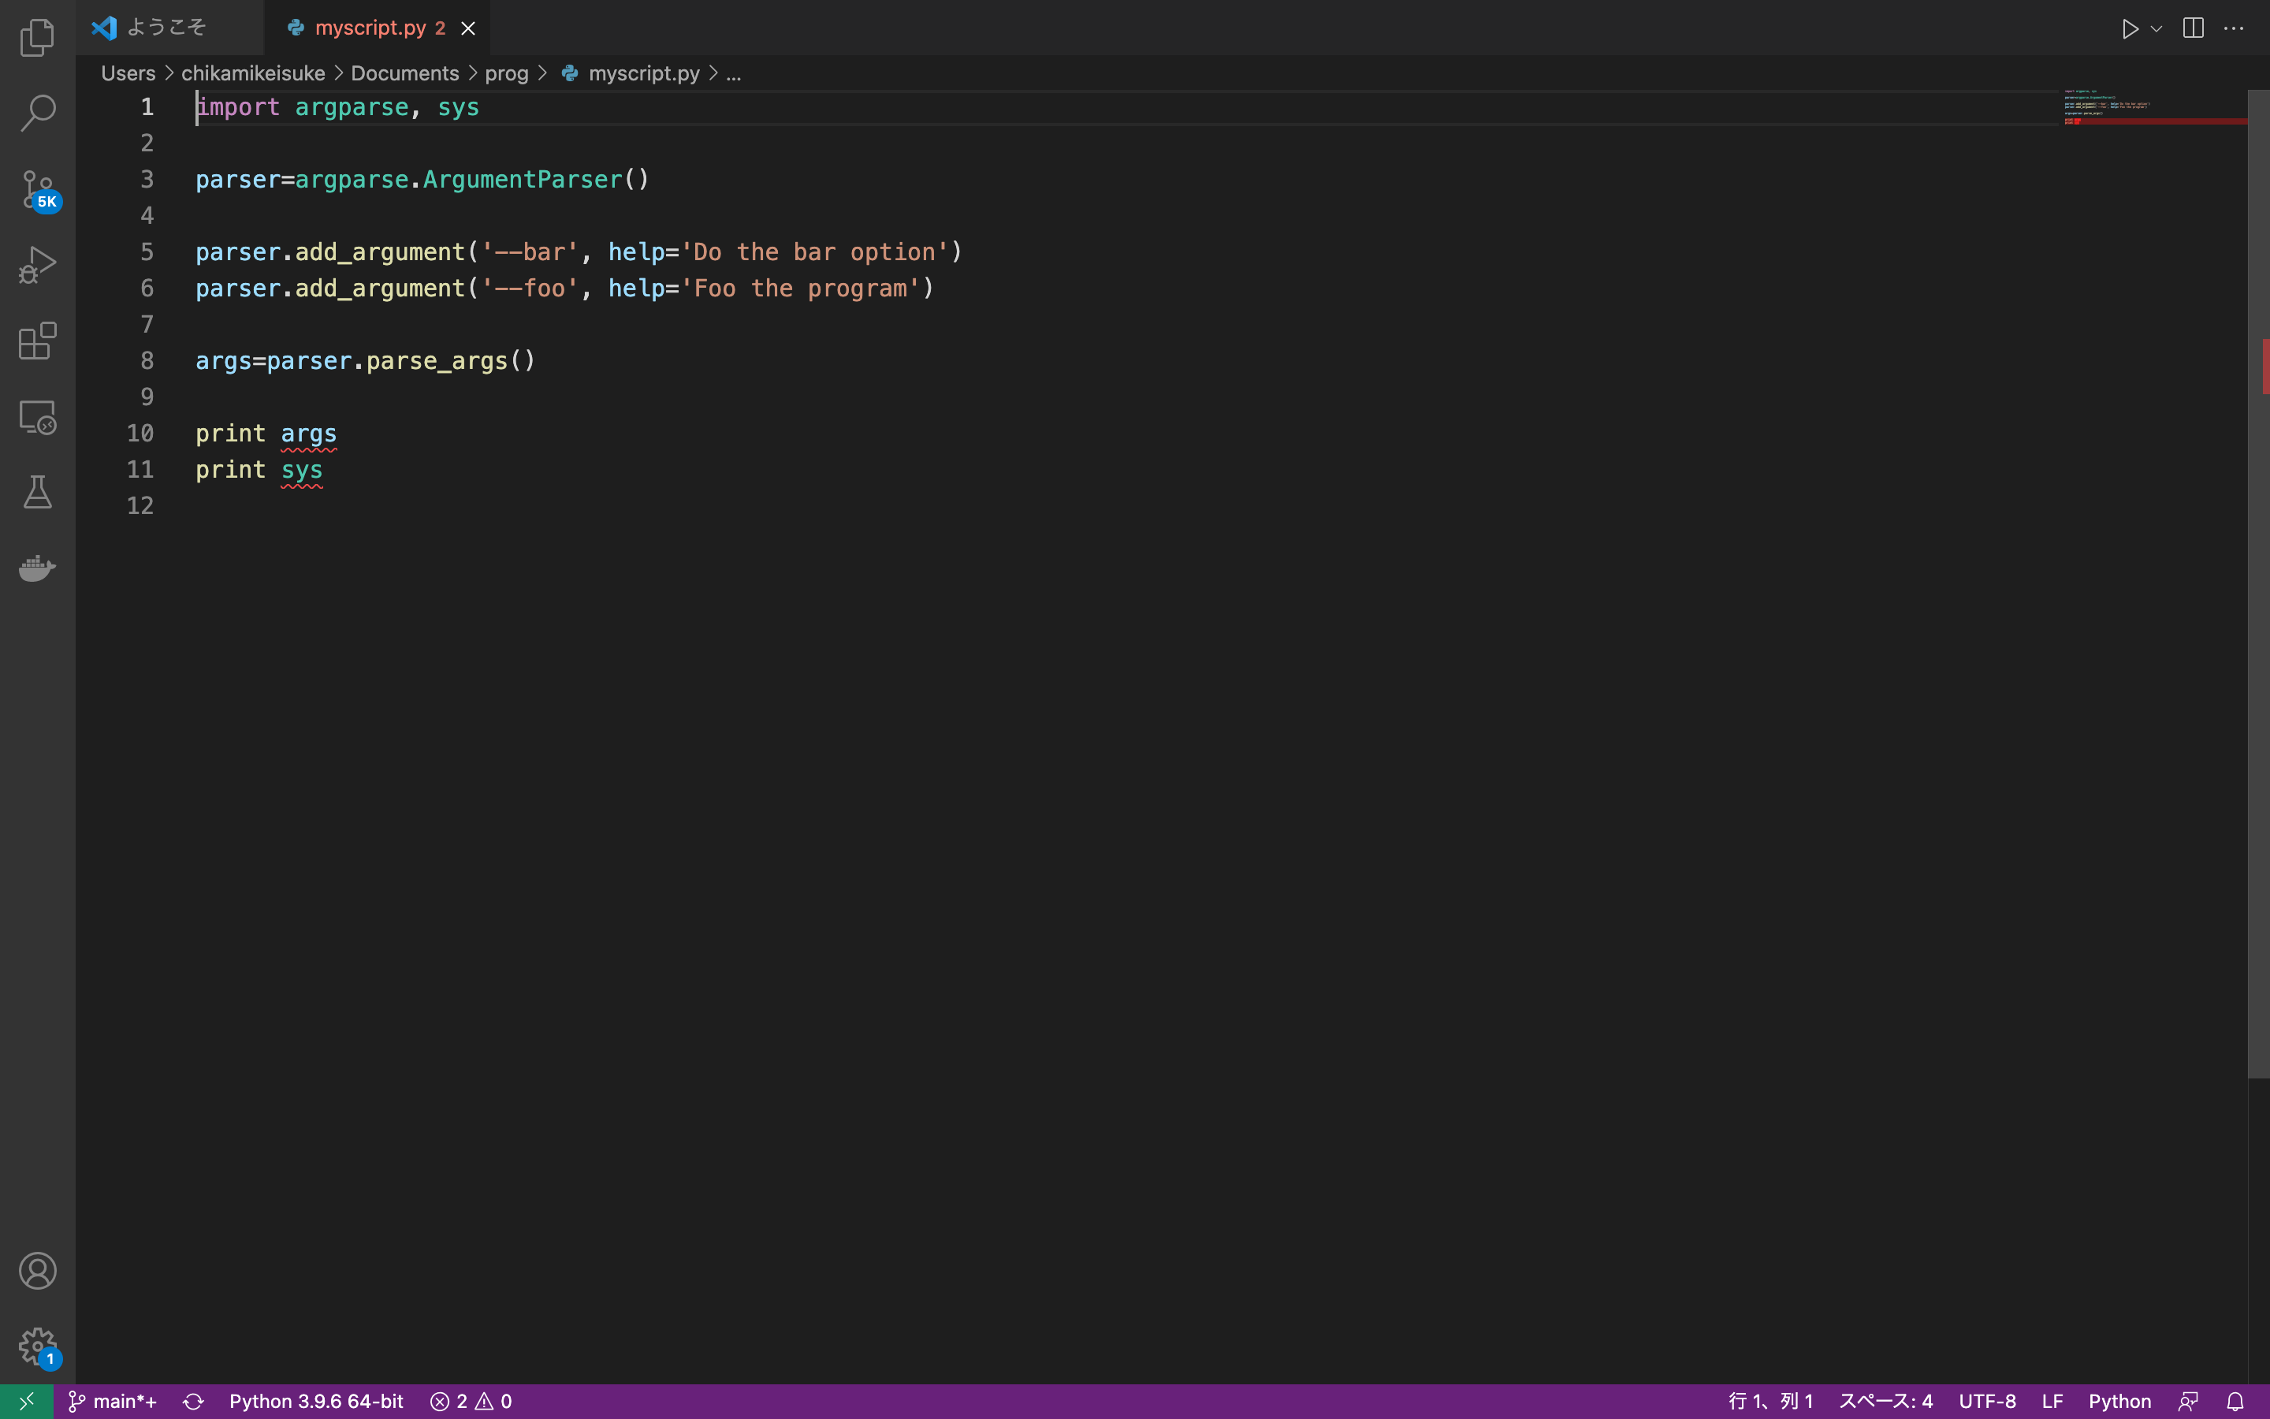Open the Docker whale view
The image size is (2270, 1419).
[38, 568]
